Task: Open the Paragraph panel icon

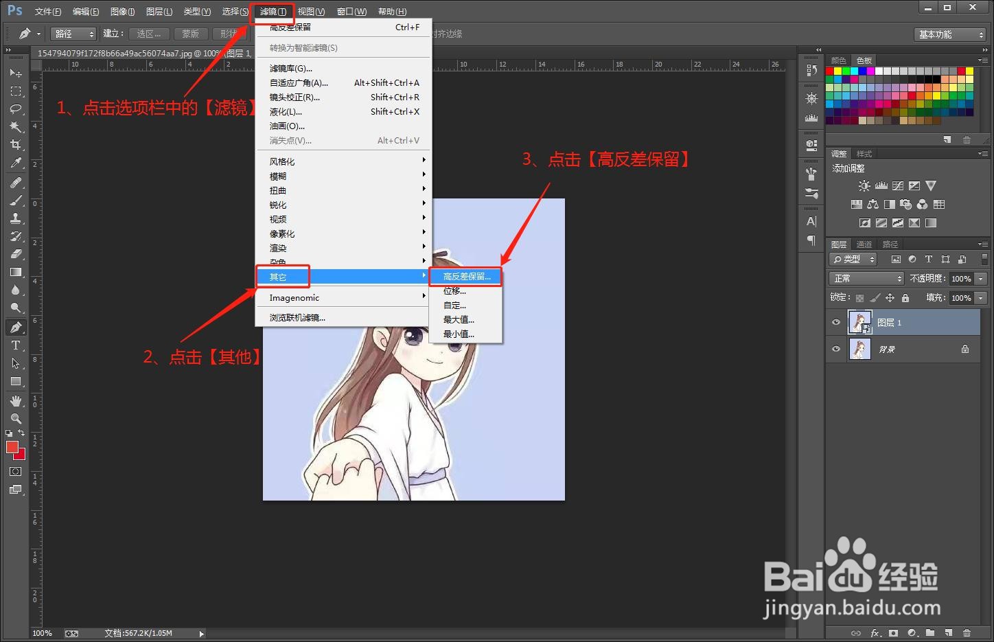Action: (811, 240)
